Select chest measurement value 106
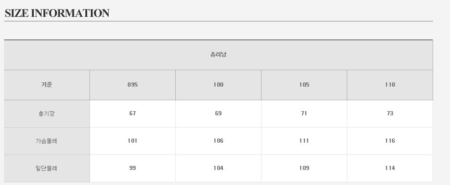This screenshot has width=450, height=185. tap(218, 141)
